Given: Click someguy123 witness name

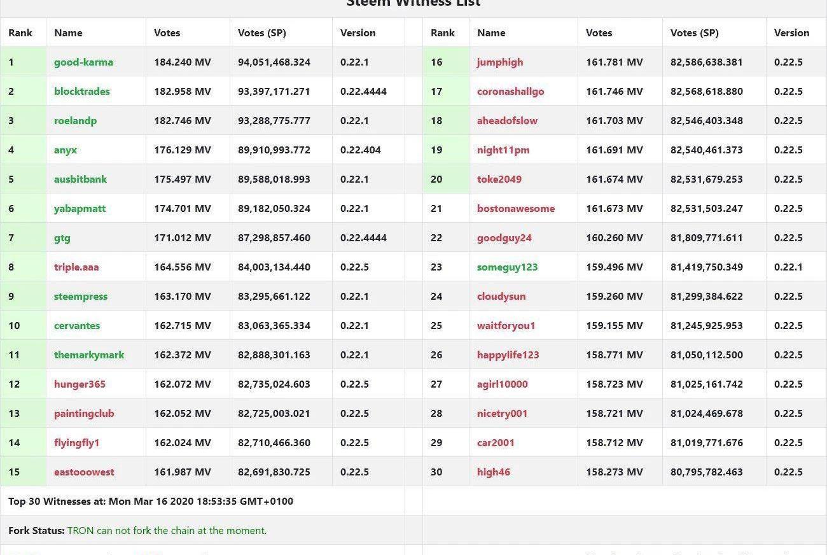Looking at the screenshot, I should [508, 267].
